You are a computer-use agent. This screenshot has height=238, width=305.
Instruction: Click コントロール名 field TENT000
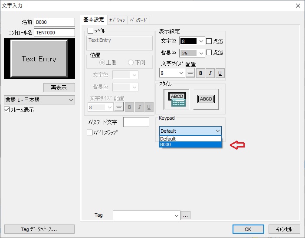[55, 33]
